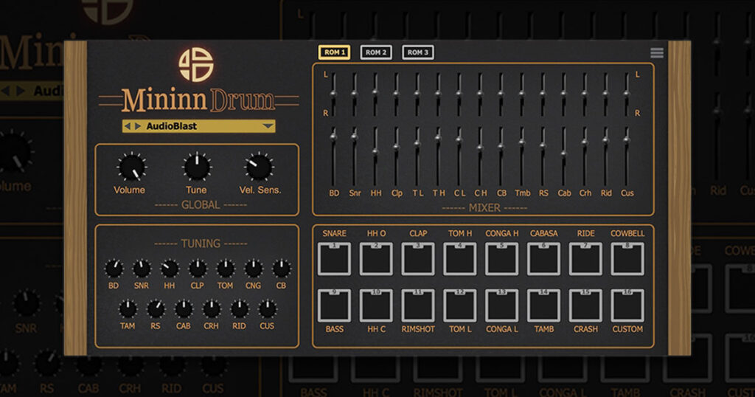
Task: Switch to ROM 3 bank
Action: point(418,52)
